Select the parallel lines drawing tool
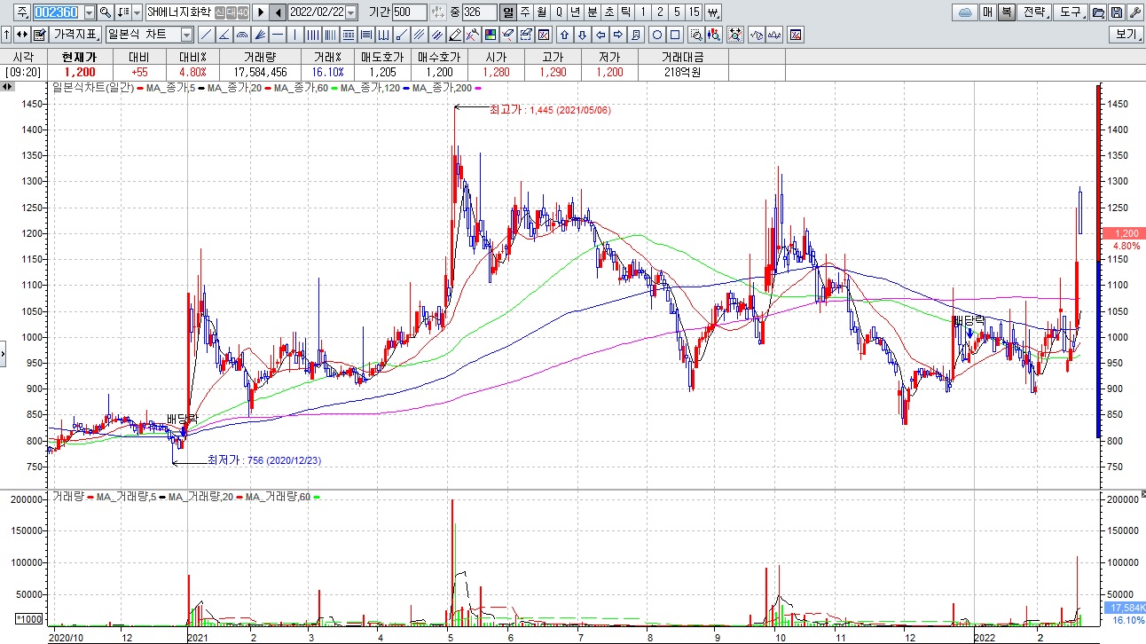 point(419,35)
